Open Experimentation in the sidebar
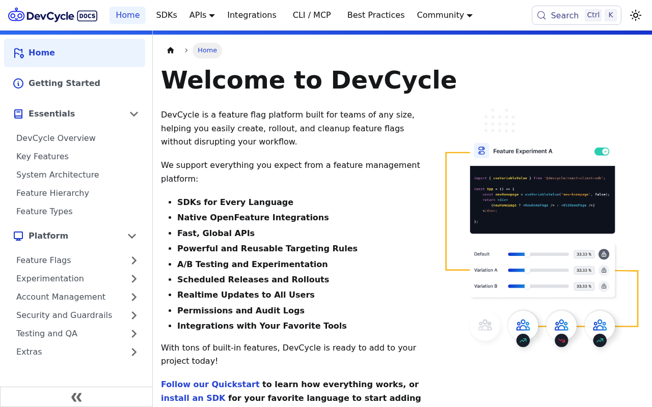Image resolution: width=652 pixels, height=407 pixels. click(x=50, y=279)
